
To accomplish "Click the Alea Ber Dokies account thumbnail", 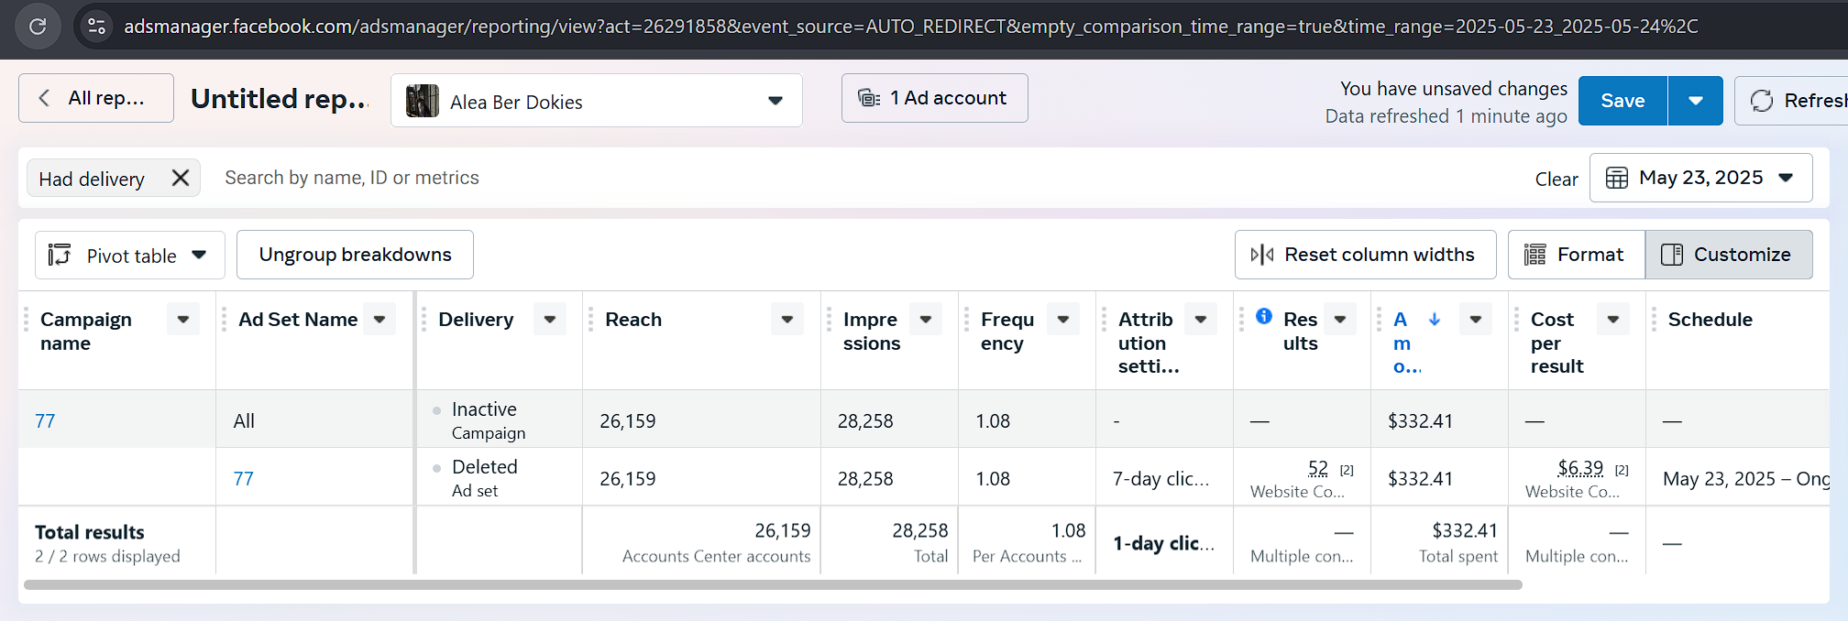I will pyautogui.click(x=423, y=101).
